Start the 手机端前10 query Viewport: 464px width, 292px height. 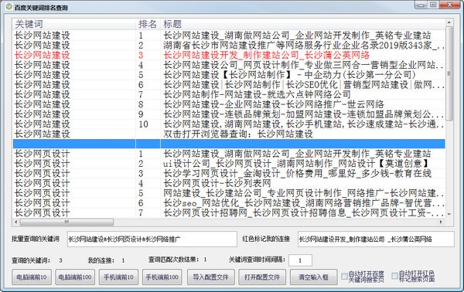click(x=118, y=277)
